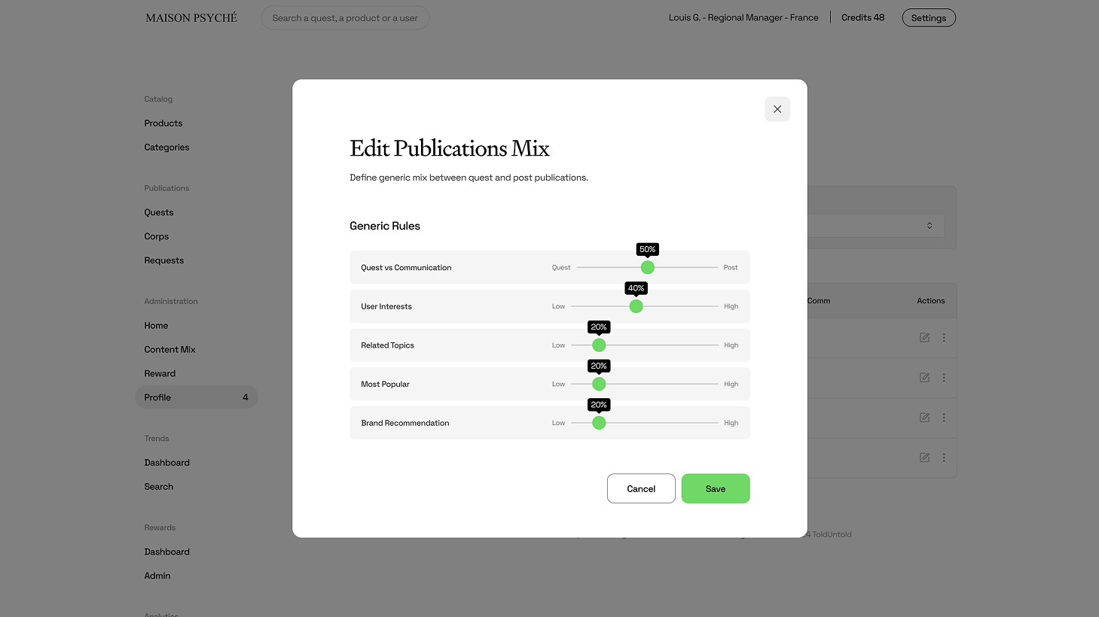This screenshot has width=1099, height=617.
Task: Click the edit icon in the fourth table row
Action: pyautogui.click(x=924, y=457)
